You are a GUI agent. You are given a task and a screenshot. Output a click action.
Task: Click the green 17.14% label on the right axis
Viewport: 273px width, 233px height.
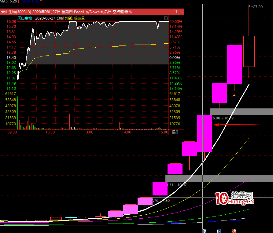coord(176,88)
